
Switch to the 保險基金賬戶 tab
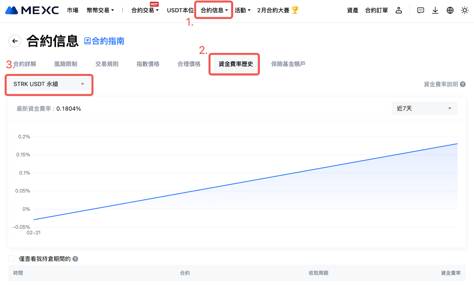[x=288, y=64]
